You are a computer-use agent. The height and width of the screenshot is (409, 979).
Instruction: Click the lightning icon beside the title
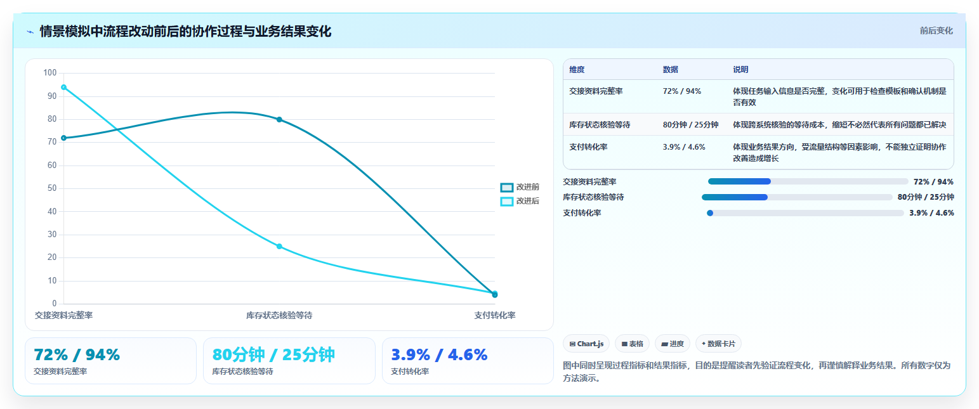tap(30, 32)
